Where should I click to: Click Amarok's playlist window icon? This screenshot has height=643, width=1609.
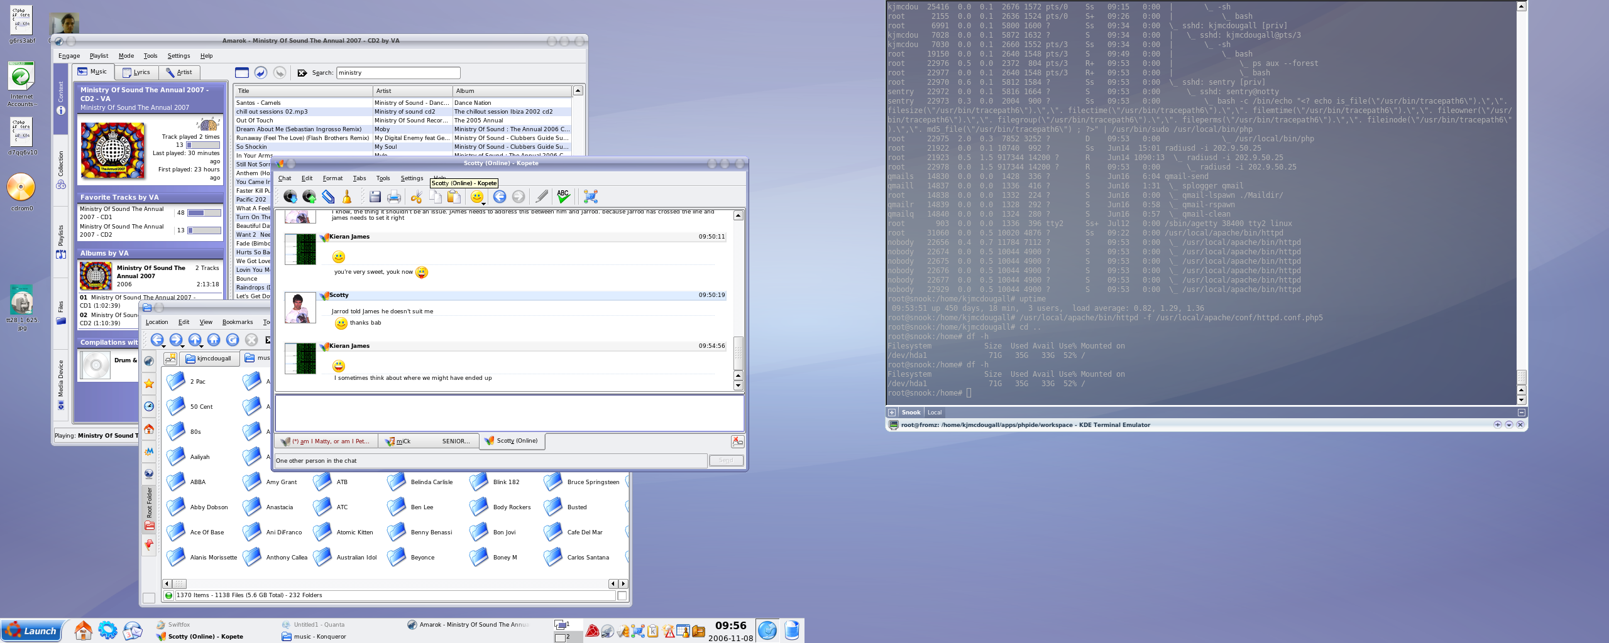pyautogui.click(x=242, y=73)
